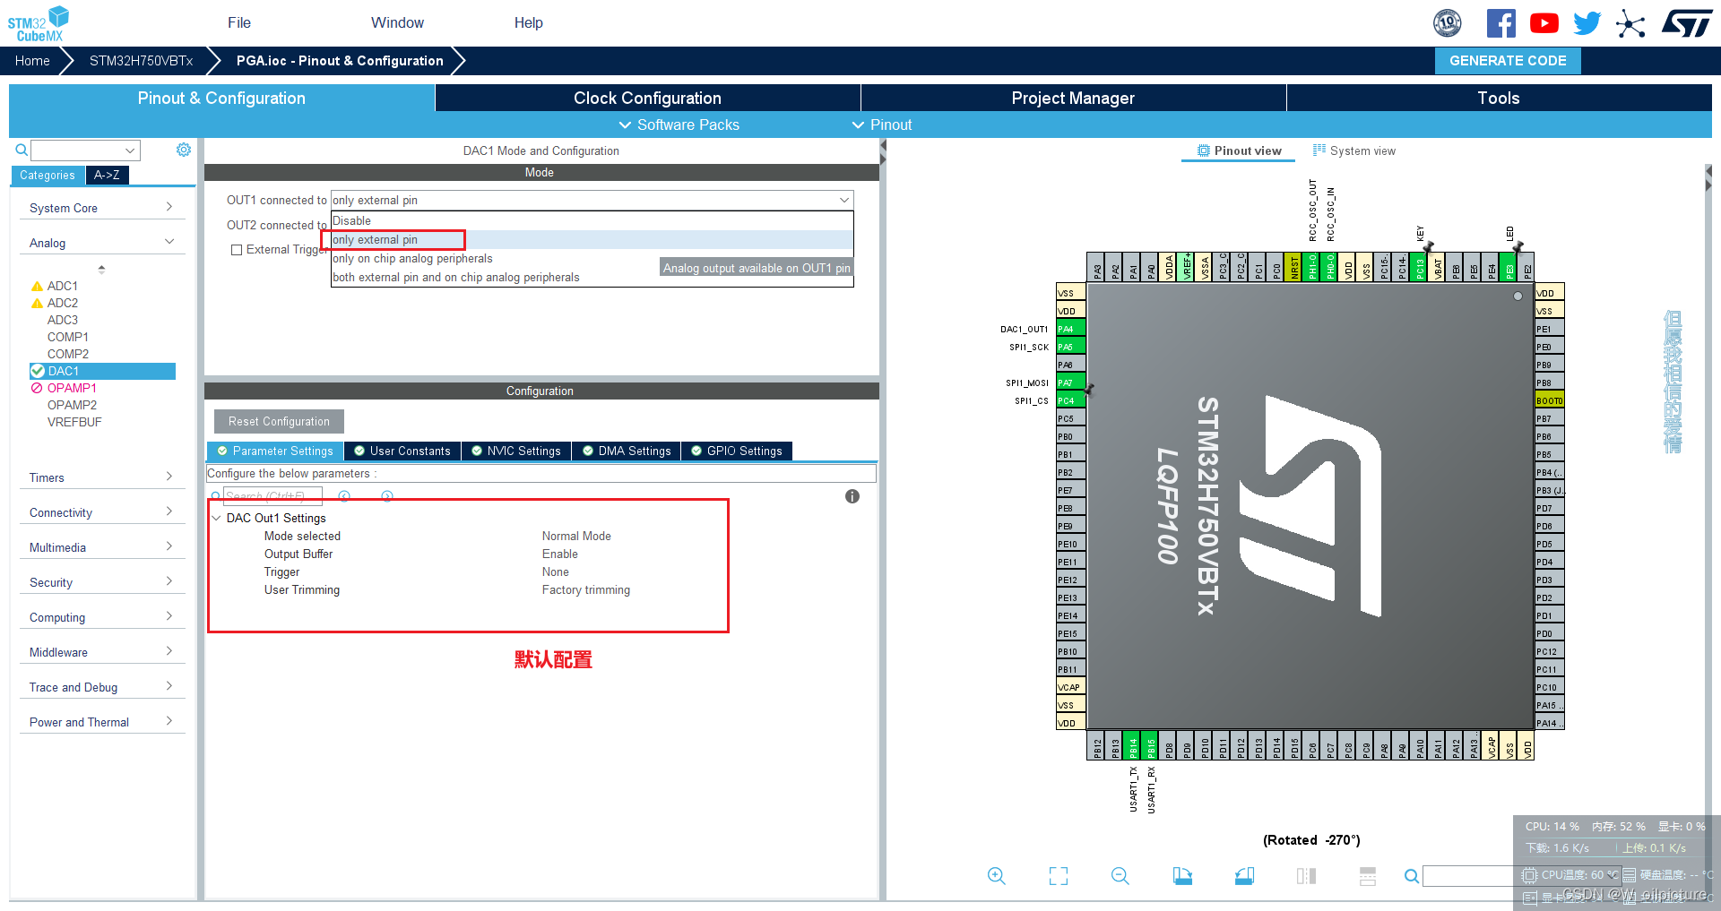Switch to the Clock Configuration tab
The width and height of the screenshot is (1721, 911).
coord(647,98)
